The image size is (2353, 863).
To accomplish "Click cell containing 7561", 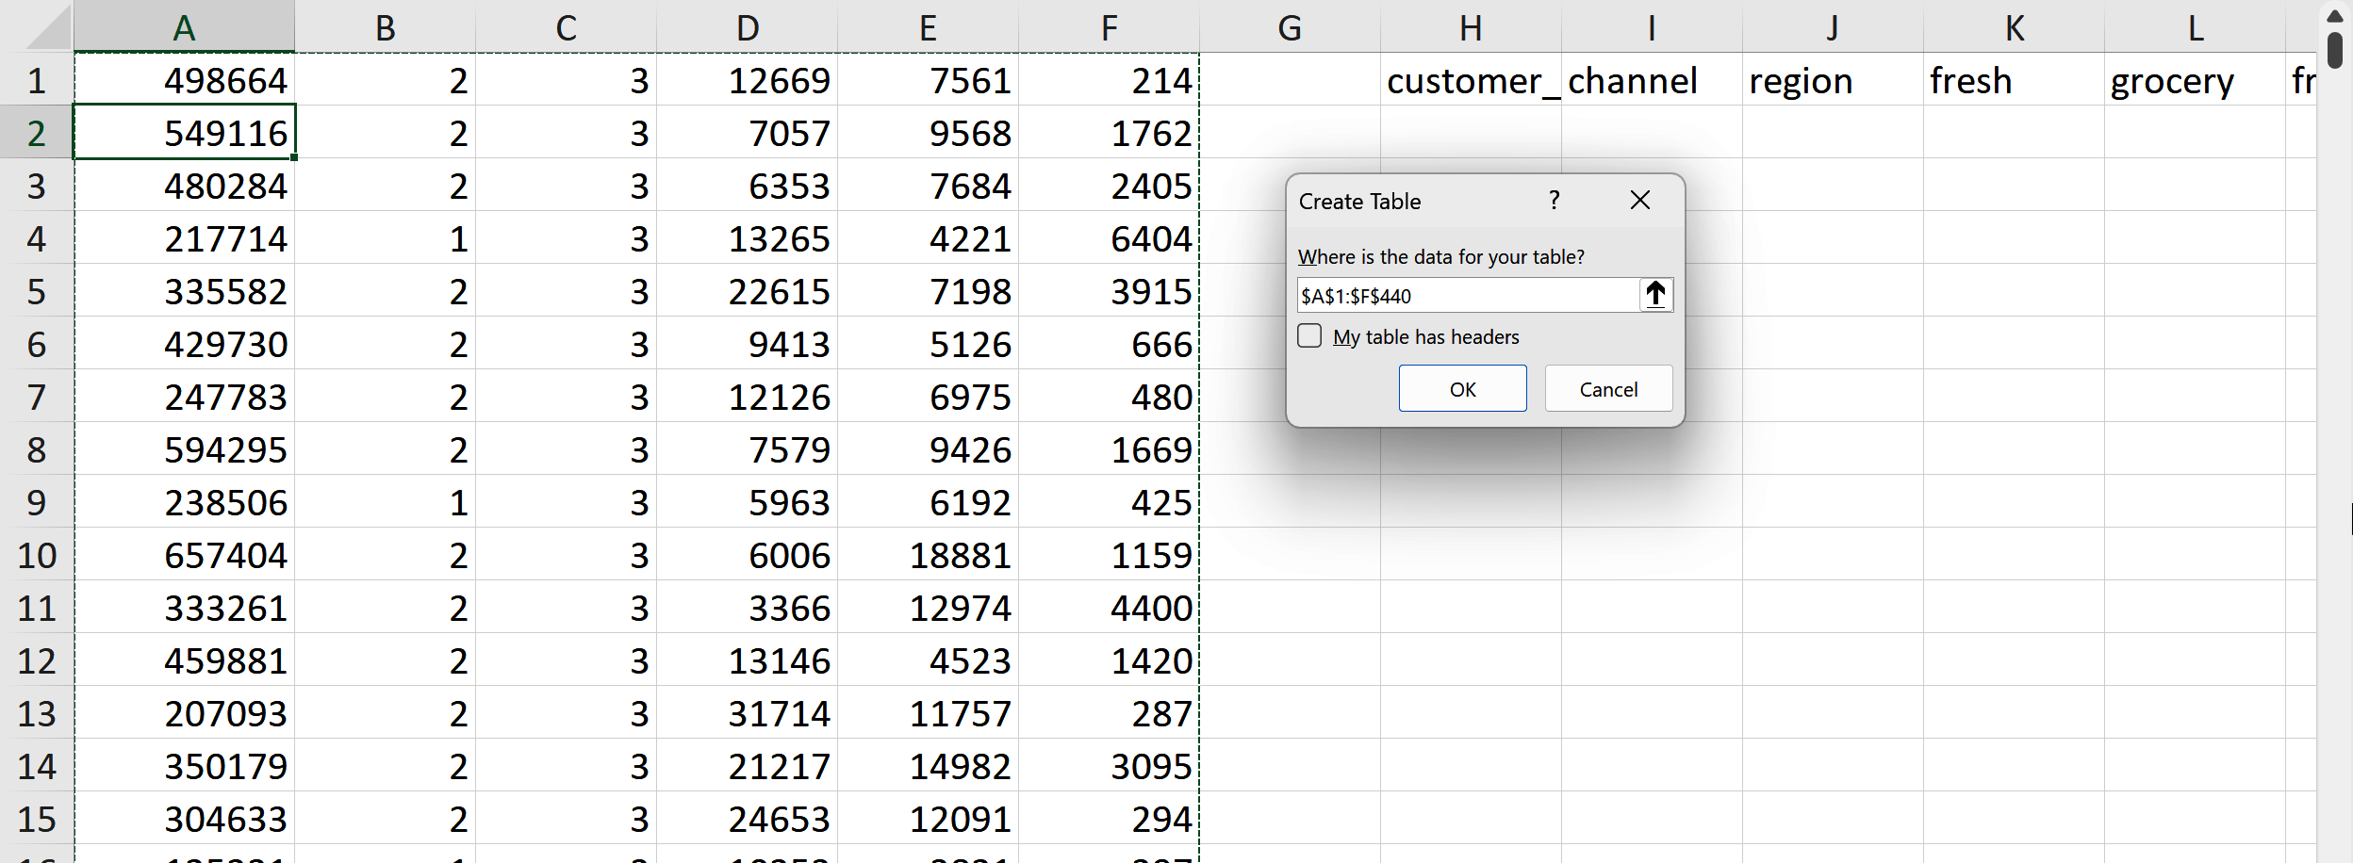I will (928, 80).
